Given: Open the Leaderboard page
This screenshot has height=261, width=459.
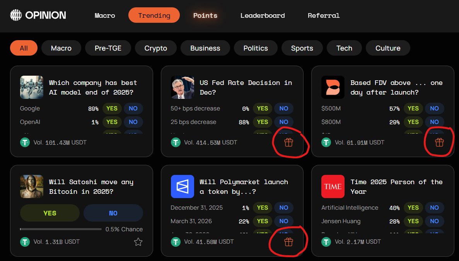Looking at the screenshot, I should [x=263, y=15].
